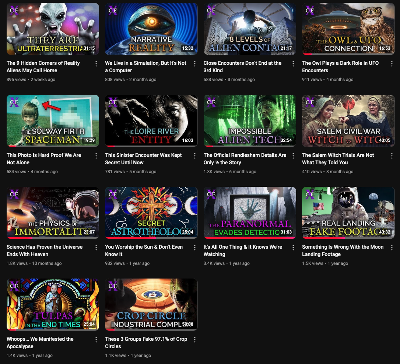Click '410 views • 8 months ago' text
The image size is (400, 364).
click(327, 171)
